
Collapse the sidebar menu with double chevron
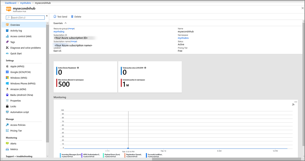click(47, 16)
